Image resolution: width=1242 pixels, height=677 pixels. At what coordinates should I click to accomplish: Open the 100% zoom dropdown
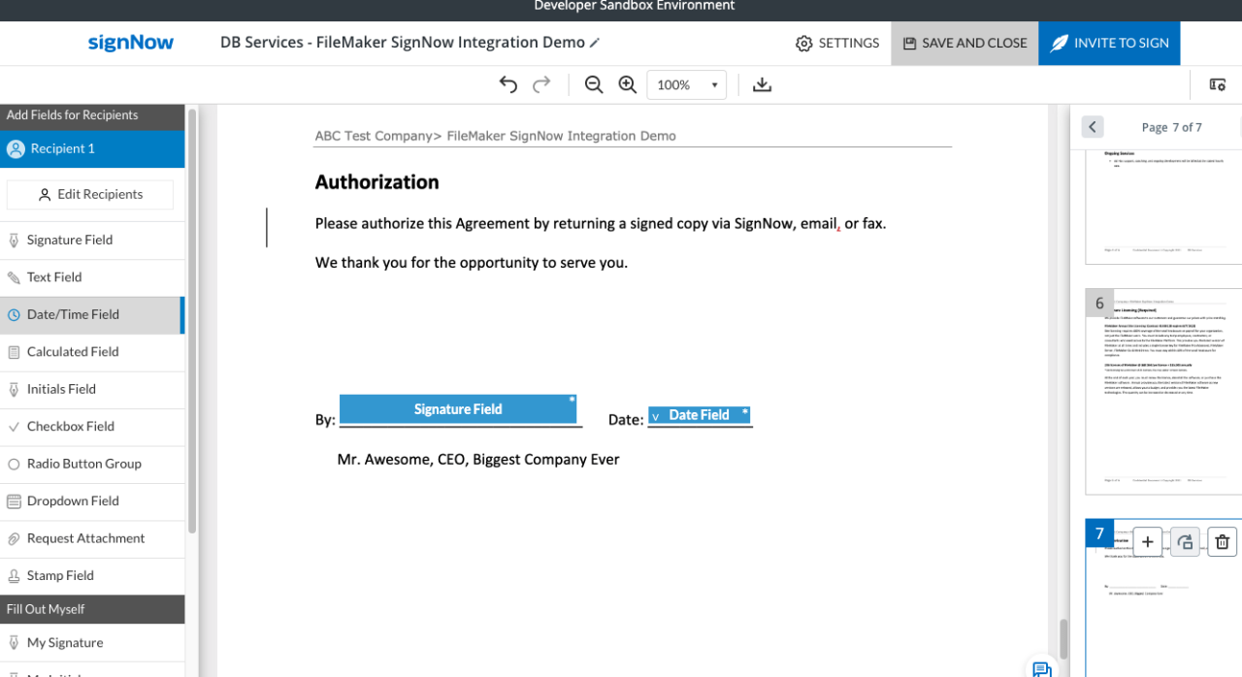point(687,84)
